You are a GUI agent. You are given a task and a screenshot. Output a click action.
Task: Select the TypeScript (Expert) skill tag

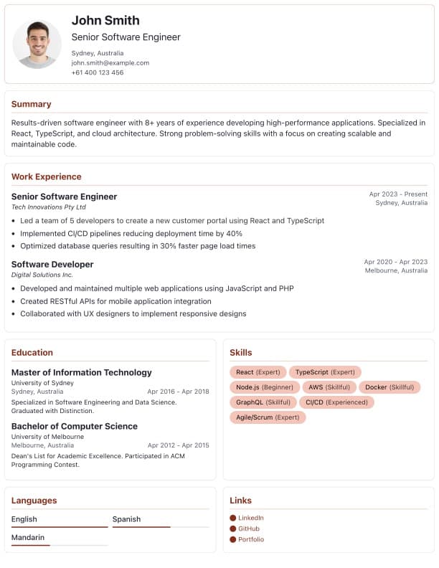[325, 372]
